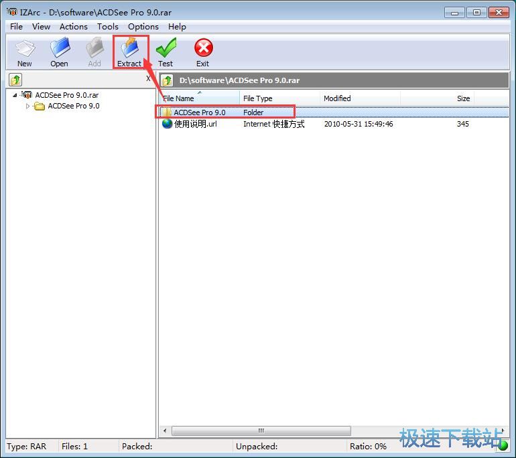Click the folder icon of ACDSee Pro 9.0 in the tree

click(40, 106)
